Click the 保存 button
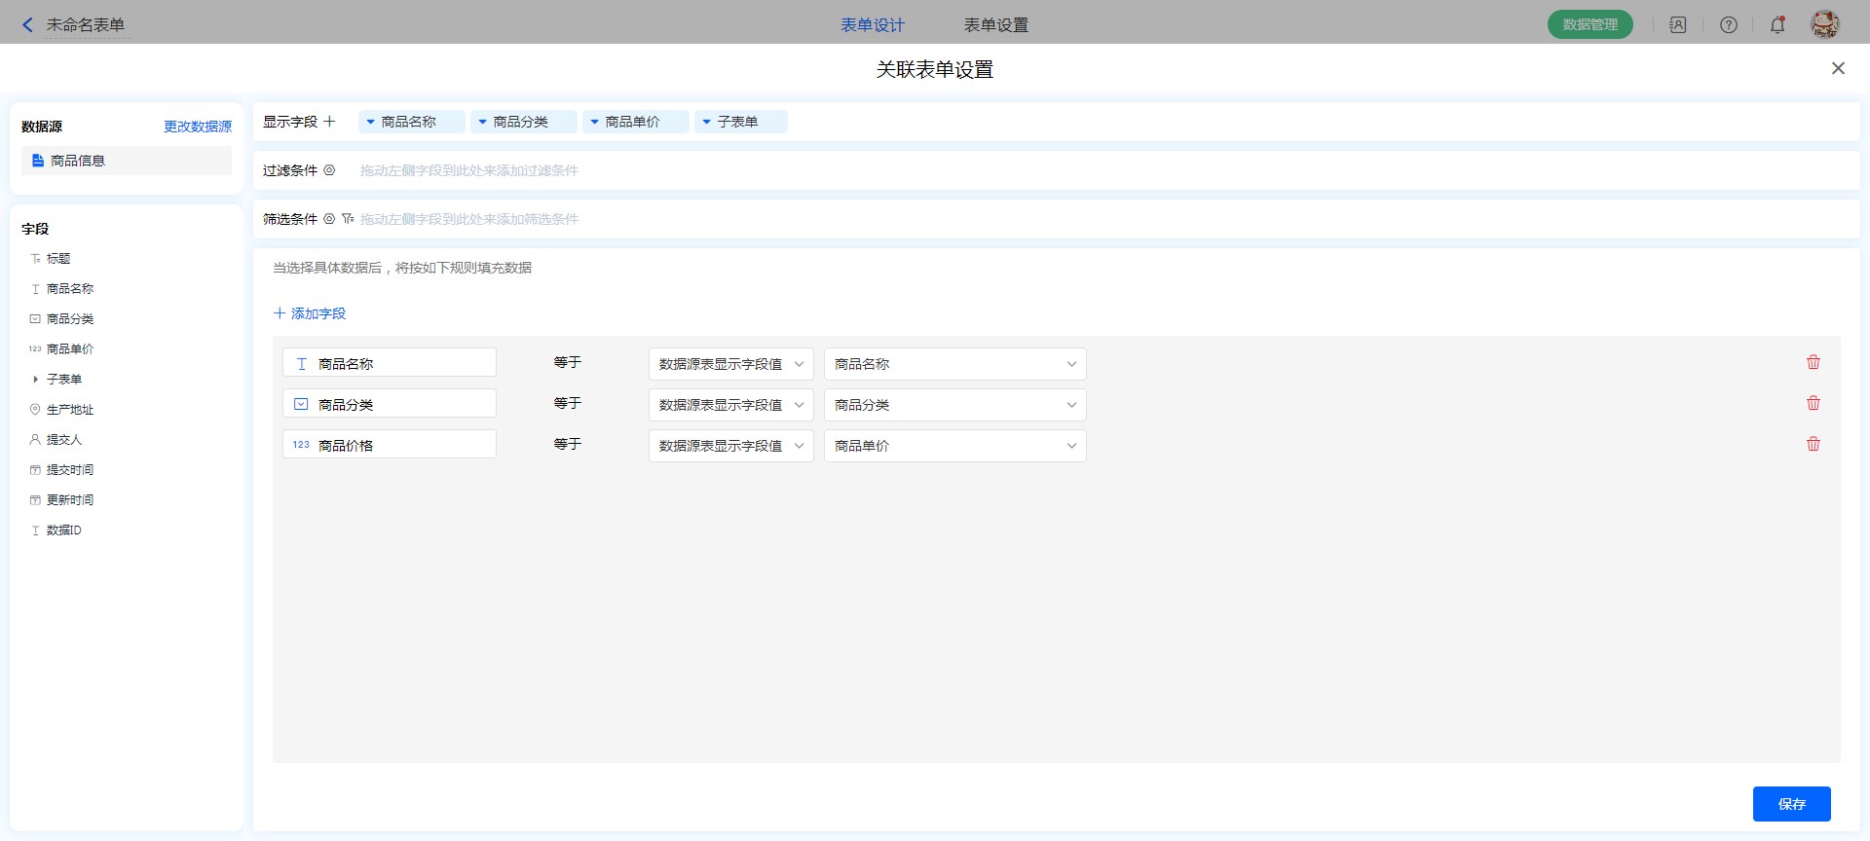Image resolution: width=1870 pixels, height=841 pixels. 1791,804
